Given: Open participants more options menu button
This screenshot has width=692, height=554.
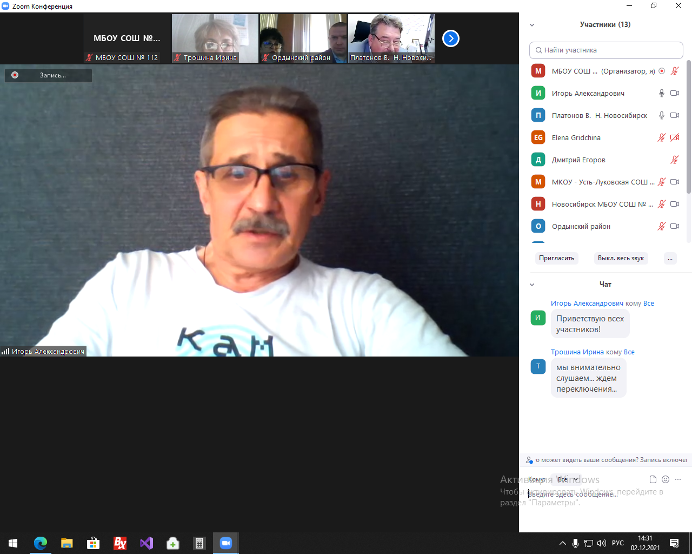Looking at the screenshot, I should coord(670,258).
